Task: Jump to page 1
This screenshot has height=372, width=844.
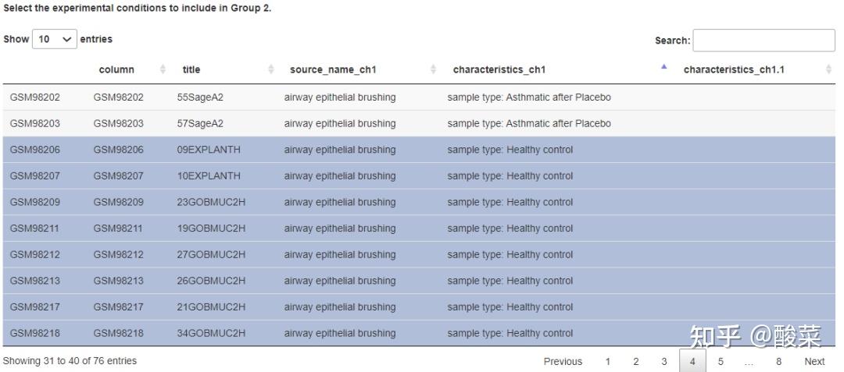Action: tap(608, 361)
